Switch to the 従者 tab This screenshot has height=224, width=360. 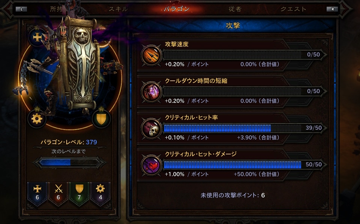[235, 9]
